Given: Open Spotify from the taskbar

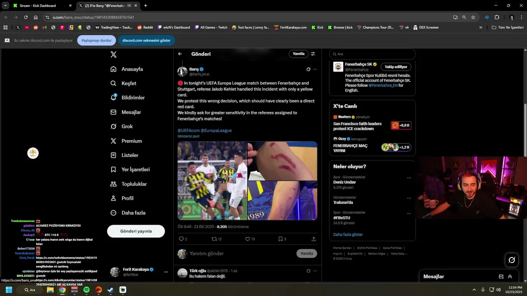Looking at the screenshot, I should click(86, 290).
